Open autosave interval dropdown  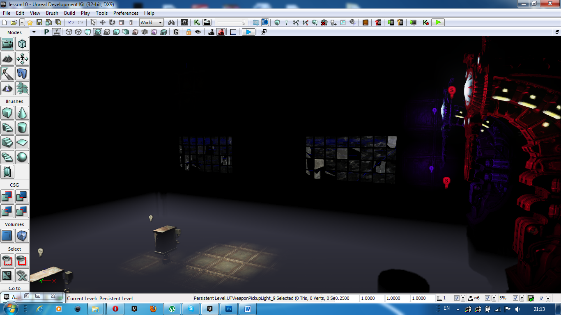(548, 298)
